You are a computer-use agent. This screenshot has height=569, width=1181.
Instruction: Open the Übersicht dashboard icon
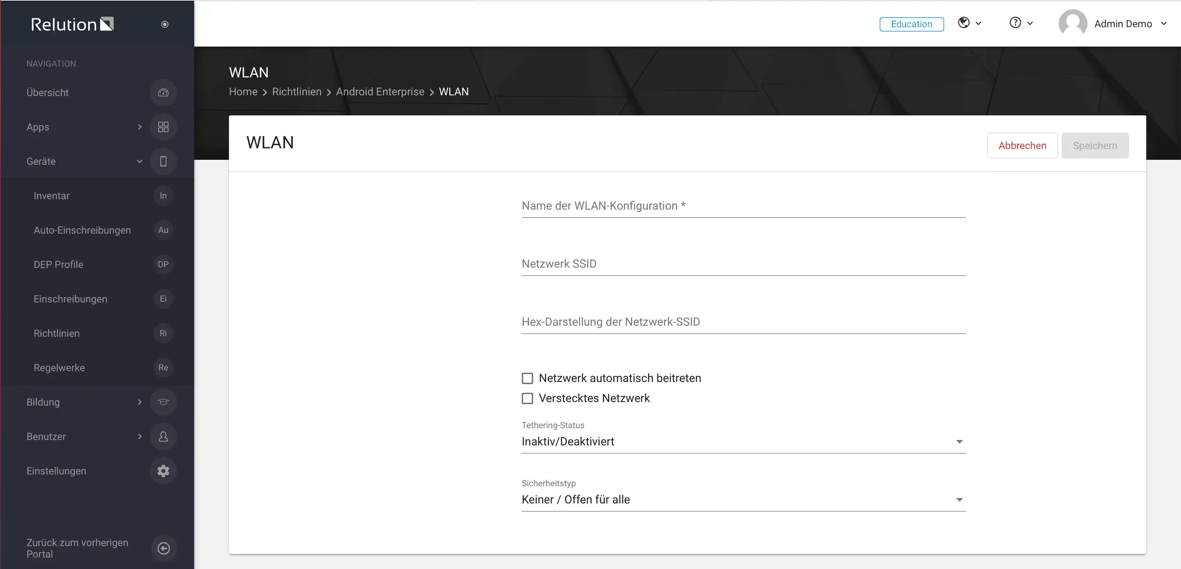pos(163,92)
